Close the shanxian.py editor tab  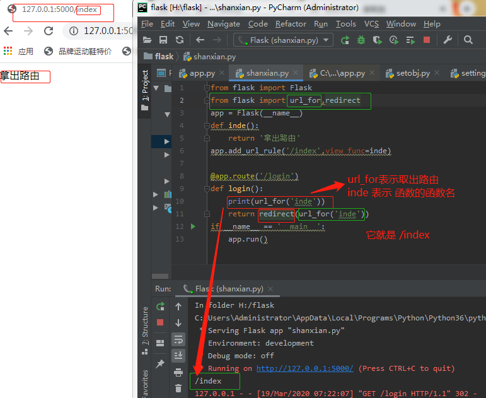[x=296, y=73]
